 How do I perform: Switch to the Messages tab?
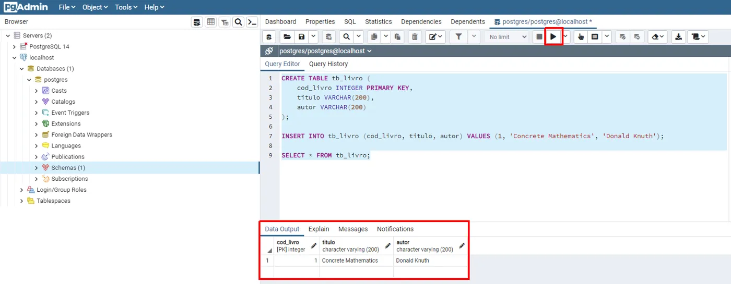[353, 229]
